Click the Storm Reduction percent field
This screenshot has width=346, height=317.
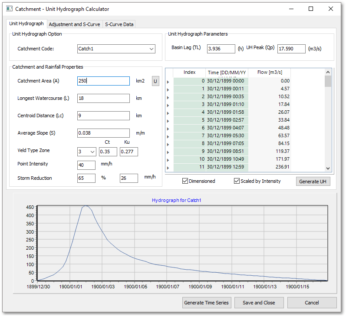(x=86, y=178)
